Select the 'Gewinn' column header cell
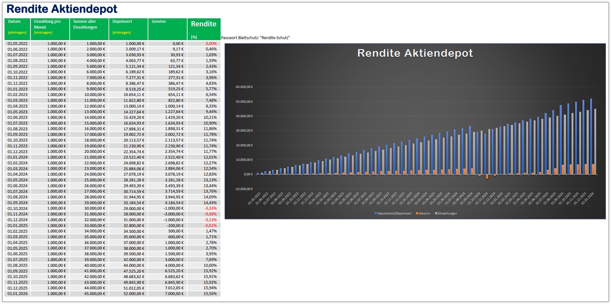The height and width of the screenshot is (304, 611). [167, 29]
